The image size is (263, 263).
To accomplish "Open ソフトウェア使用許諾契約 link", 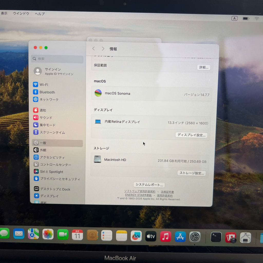I will (139, 191).
